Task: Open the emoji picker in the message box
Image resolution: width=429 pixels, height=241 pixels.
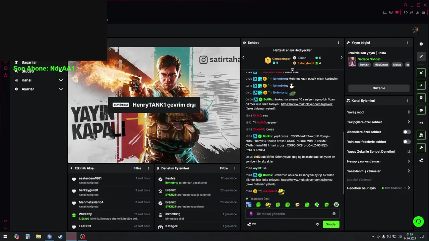Action: coord(334,214)
